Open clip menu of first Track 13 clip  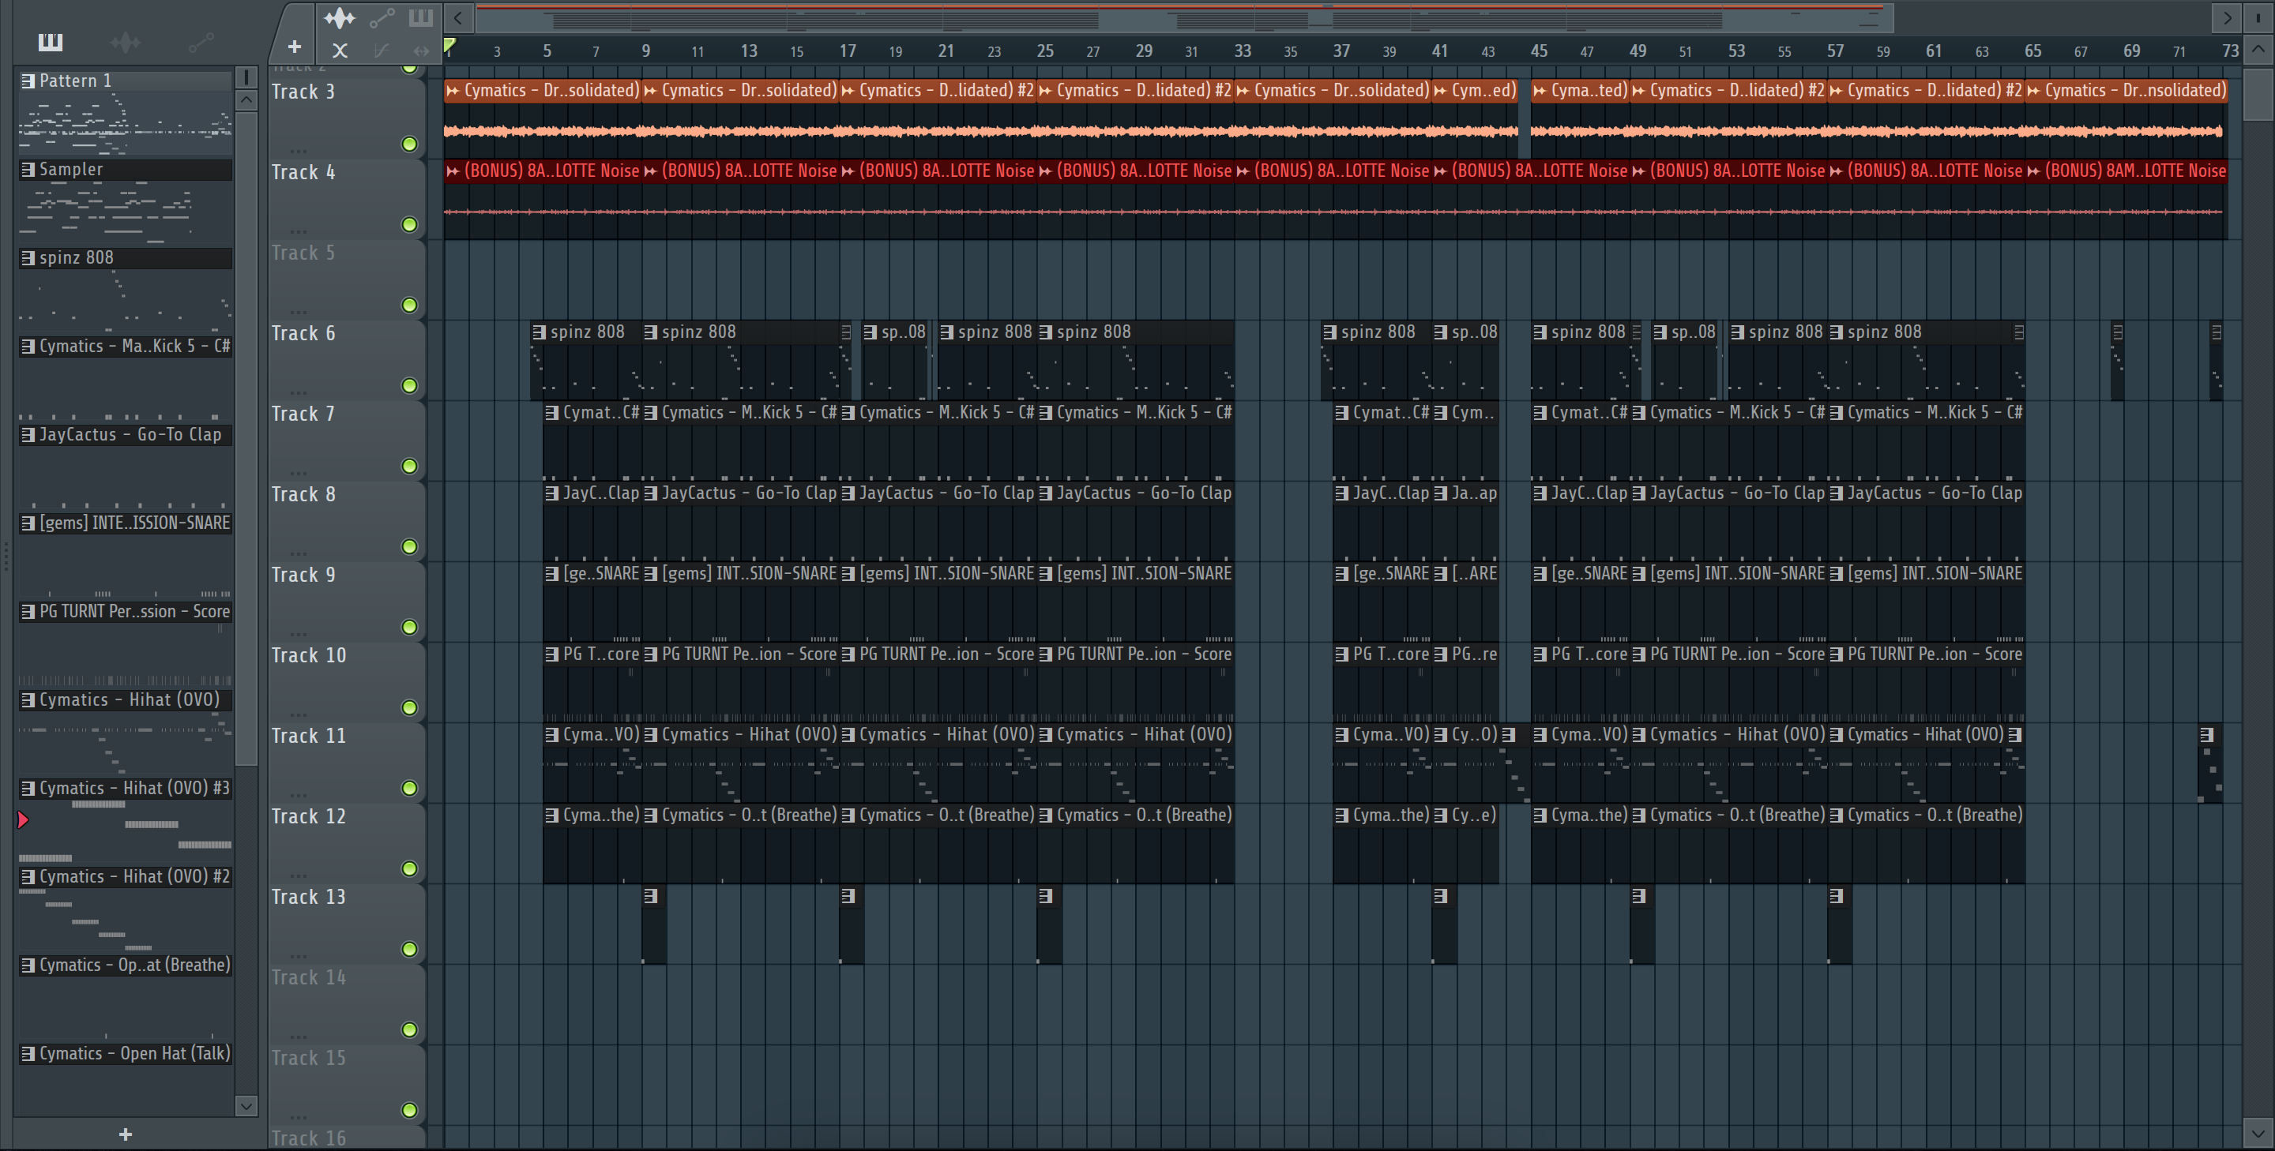click(x=651, y=896)
